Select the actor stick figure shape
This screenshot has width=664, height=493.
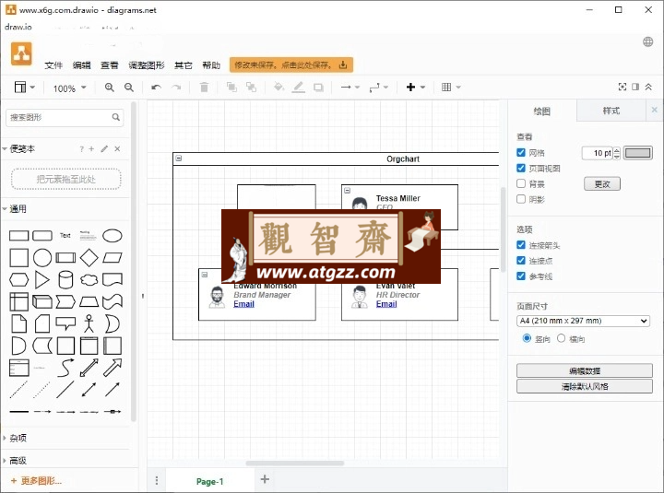pyautogui.click(x=89, y=323)
